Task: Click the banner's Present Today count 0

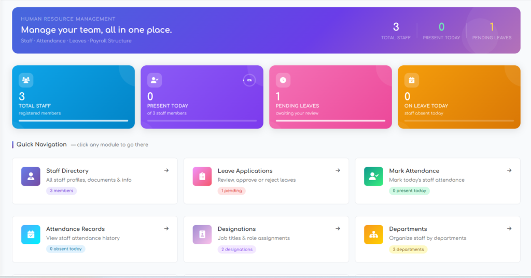Action: (x=441, y=27)
